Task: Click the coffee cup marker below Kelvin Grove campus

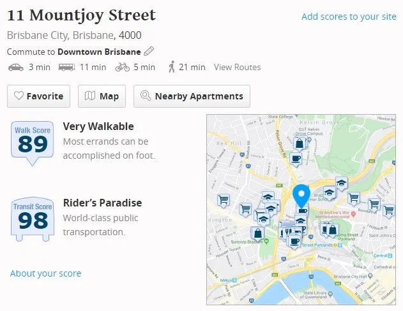Action: pos(296,159)
